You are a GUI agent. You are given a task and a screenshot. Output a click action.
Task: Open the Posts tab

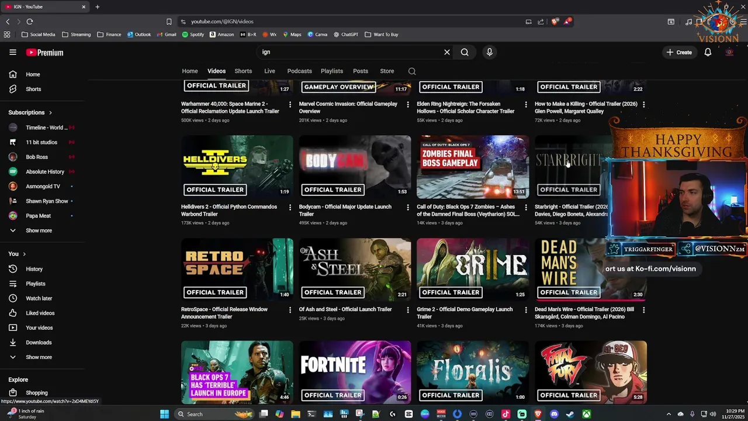361,71
